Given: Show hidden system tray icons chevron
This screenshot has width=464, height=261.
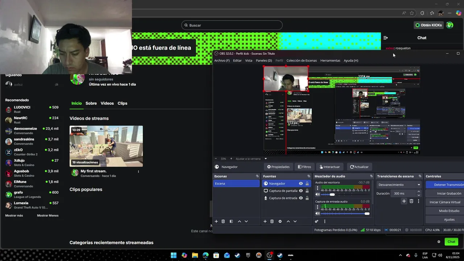Looking at the screenshot, I should tap(400, 255).
